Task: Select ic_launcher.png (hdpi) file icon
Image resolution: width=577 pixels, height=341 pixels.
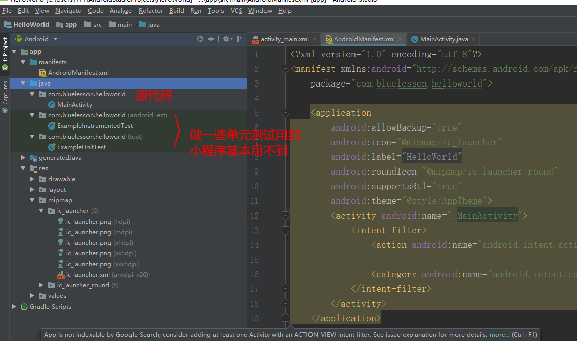Action: 60,222
